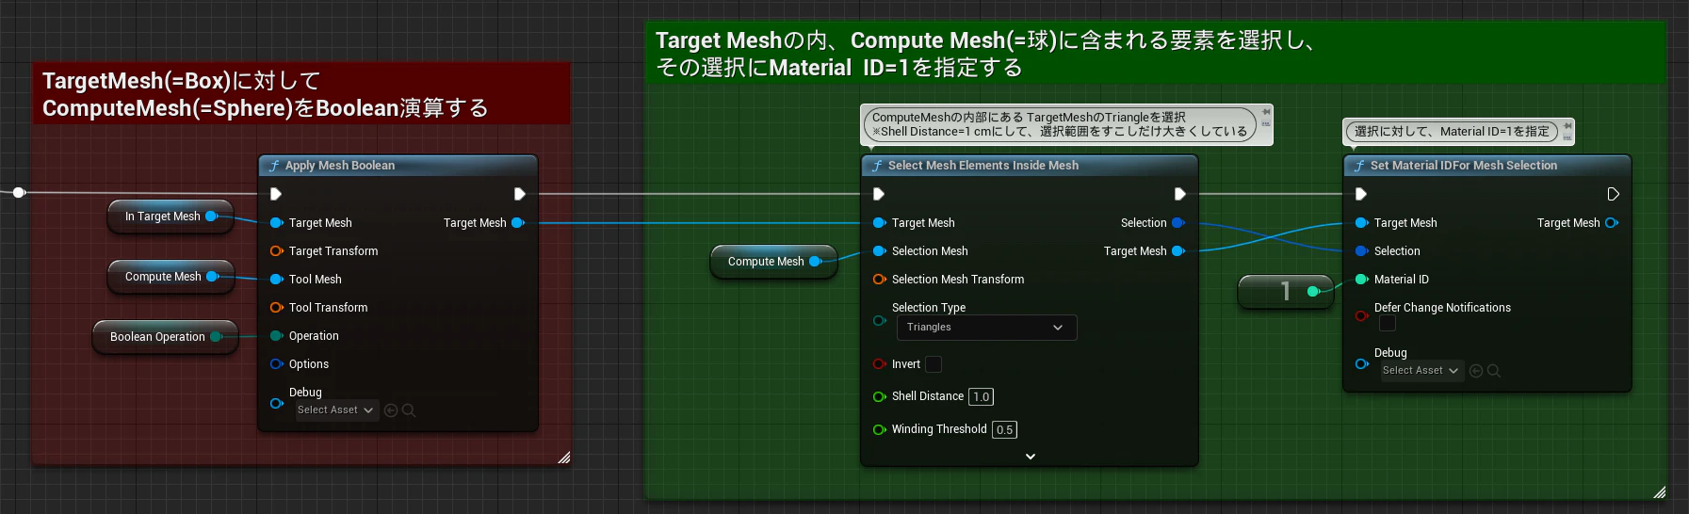The height and width of the screenshot is (514, 1689).
Task: Click Winding Threshold input pin
Action: (x=880, y=429)
